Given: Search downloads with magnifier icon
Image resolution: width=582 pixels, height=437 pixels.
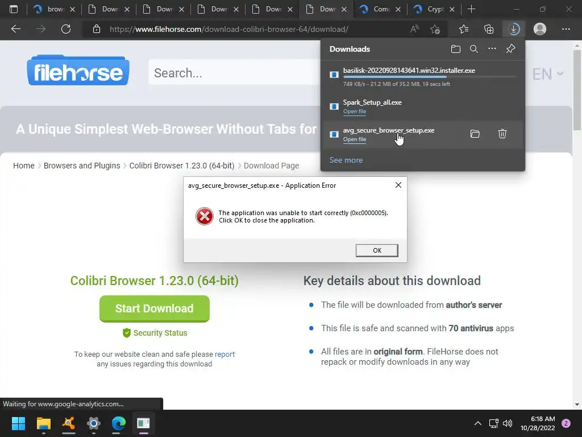Looking at the screenshot, I should click(474, 49).
